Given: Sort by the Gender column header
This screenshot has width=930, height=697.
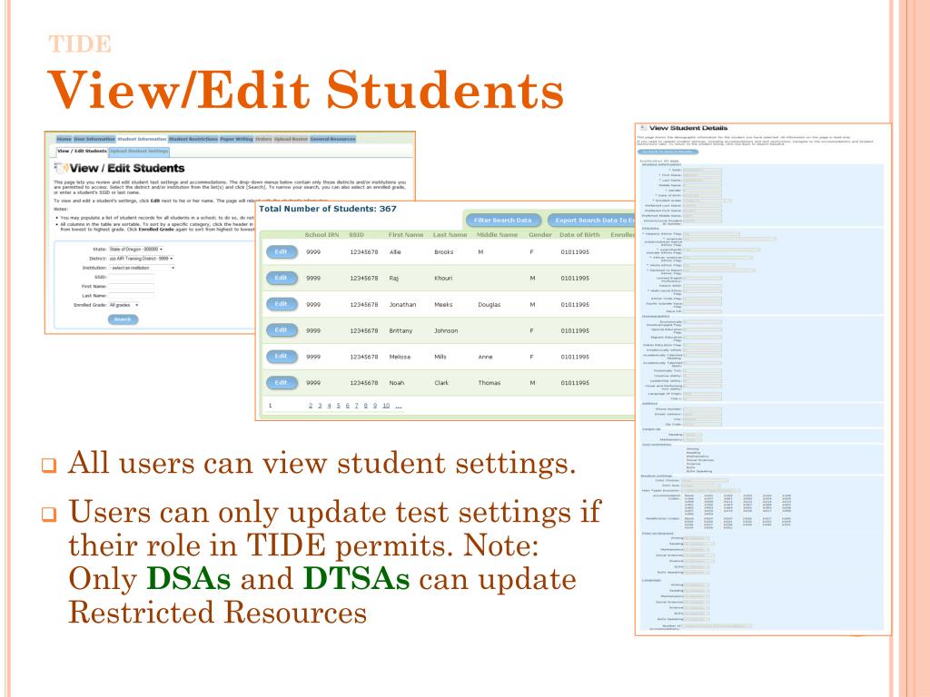Looking at the screenshot, I should coord(540,235).
